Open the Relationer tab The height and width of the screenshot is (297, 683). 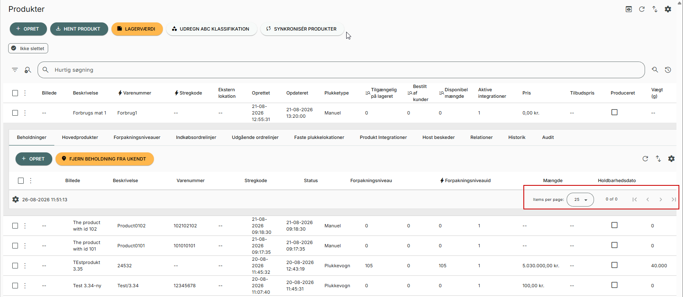[481, 137]
